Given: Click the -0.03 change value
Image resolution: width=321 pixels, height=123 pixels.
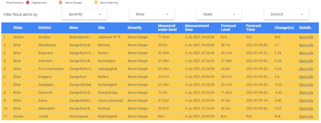Looking at the screenshot, I should coord(278,84).
